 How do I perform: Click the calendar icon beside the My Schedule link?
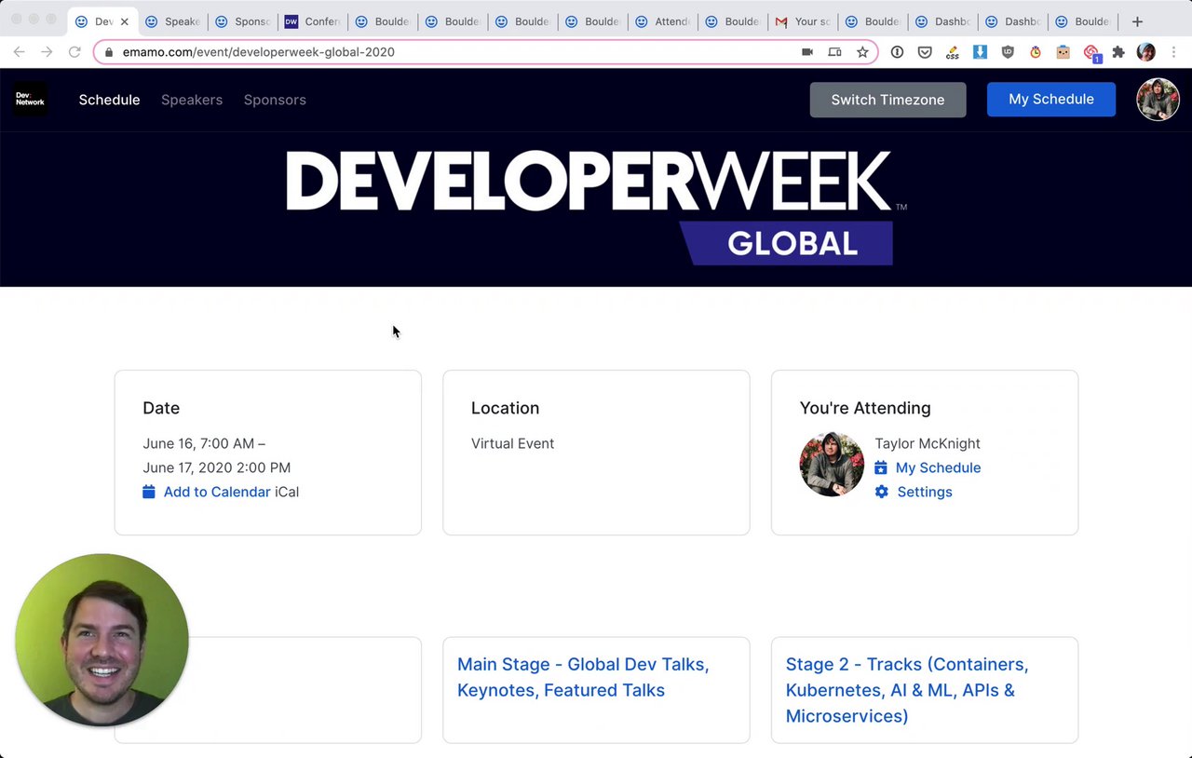pos(881,467)
